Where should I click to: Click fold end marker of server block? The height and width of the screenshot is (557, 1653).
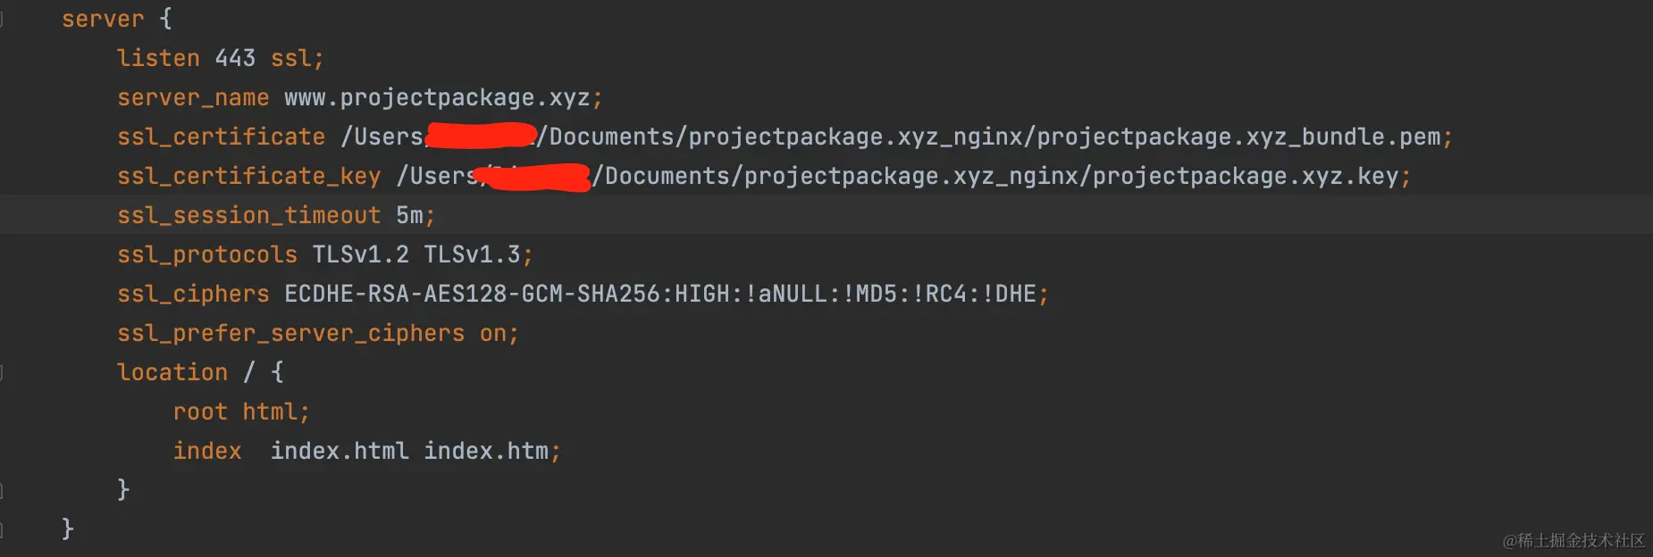pyautogui.click(x=2, y=529)
